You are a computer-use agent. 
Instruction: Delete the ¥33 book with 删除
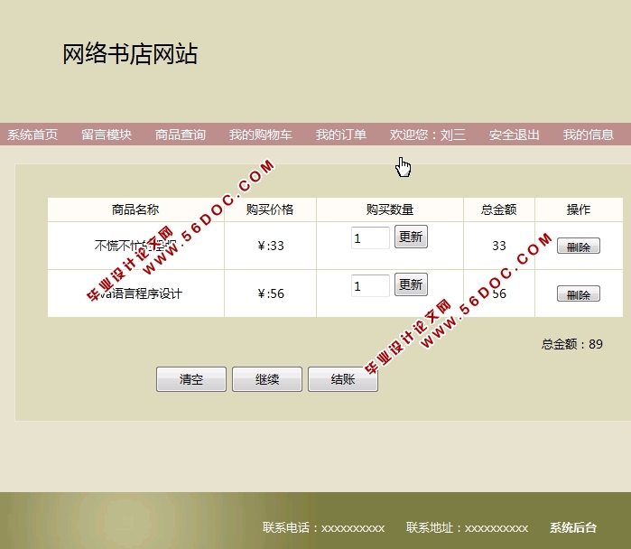click(579, 247)
